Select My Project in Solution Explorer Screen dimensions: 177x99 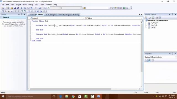click(x=154, y=23)
